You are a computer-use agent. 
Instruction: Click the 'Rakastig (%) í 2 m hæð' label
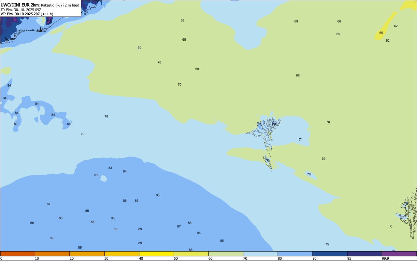60,5
